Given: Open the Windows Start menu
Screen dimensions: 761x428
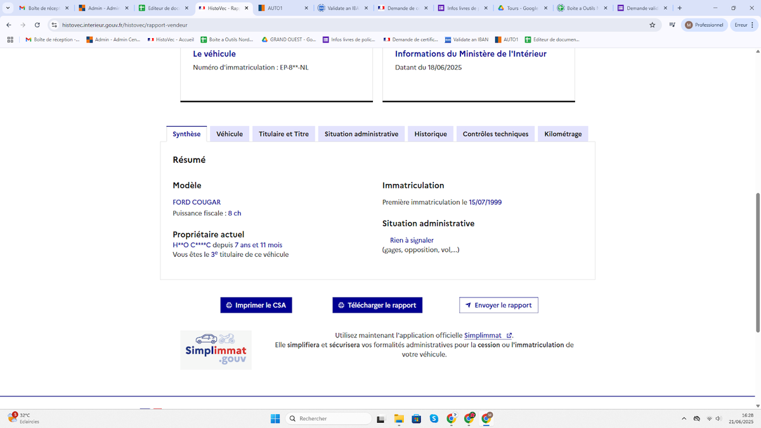Looking at the screenshot, I should (x=275, y=418).
